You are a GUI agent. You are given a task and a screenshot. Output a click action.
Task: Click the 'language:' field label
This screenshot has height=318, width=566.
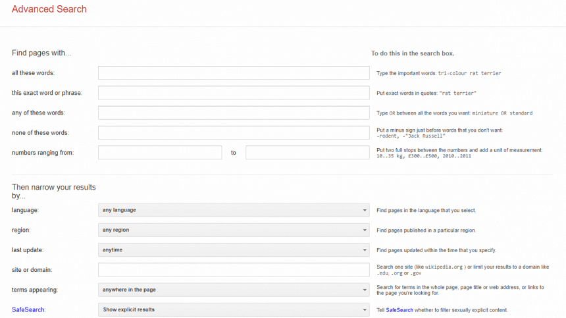26,210
